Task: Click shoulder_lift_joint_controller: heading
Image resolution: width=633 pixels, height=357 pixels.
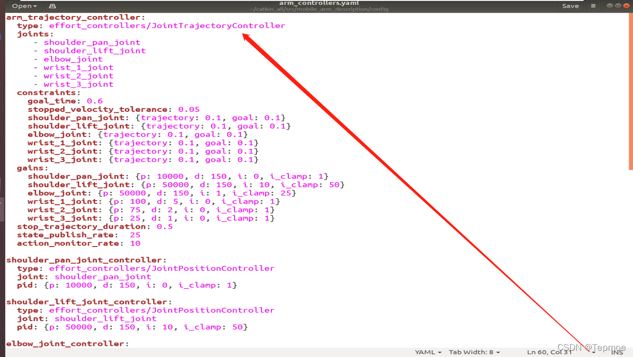Action: (x=89, y=302)
